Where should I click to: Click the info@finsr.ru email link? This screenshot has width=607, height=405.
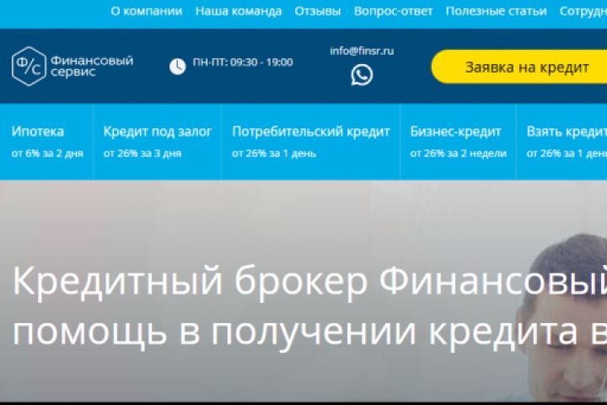[362, 51]
